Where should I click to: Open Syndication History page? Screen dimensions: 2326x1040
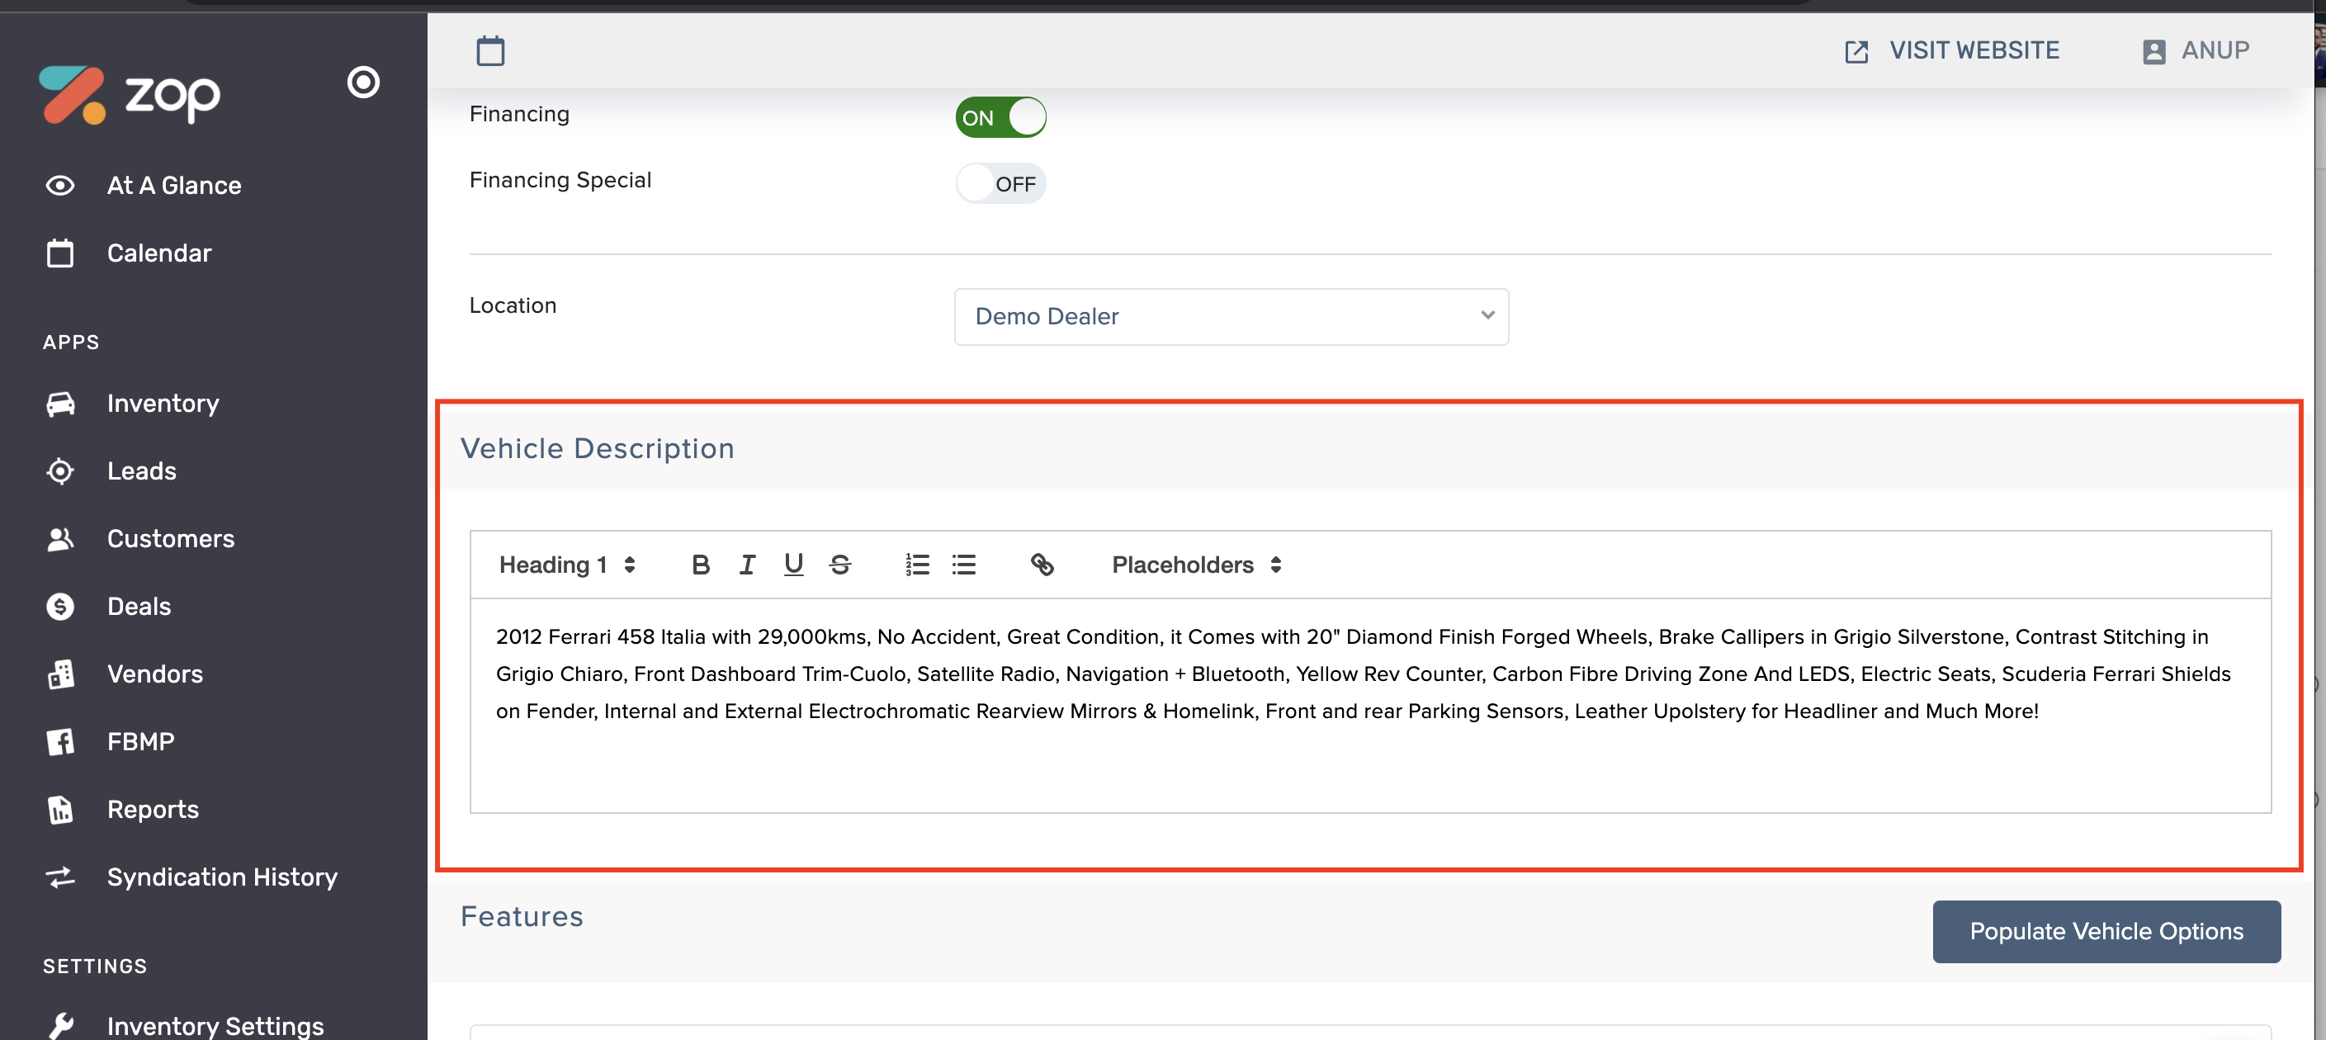(x=222, y=877)
